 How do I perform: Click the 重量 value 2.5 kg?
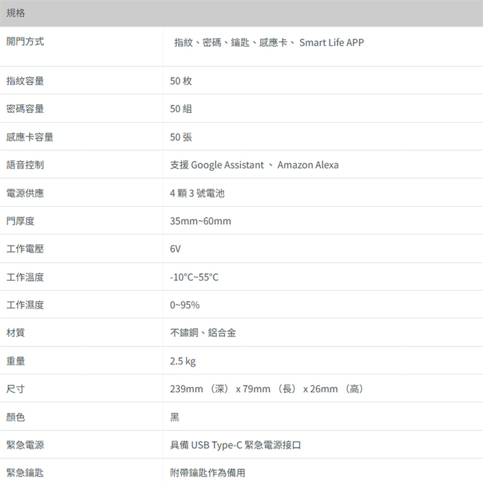pyautogui.click(x=183, y=361)
